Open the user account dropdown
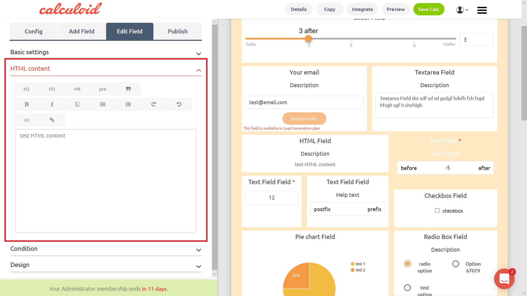 point(462,10)
